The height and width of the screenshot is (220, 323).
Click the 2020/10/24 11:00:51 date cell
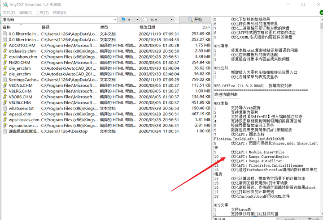point(159,131)
